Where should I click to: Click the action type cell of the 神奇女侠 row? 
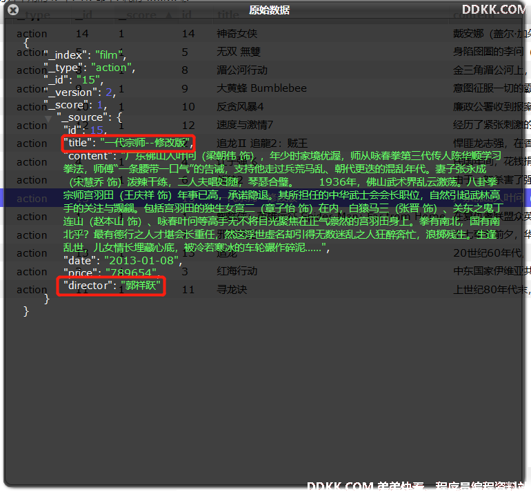pos(32,34)
